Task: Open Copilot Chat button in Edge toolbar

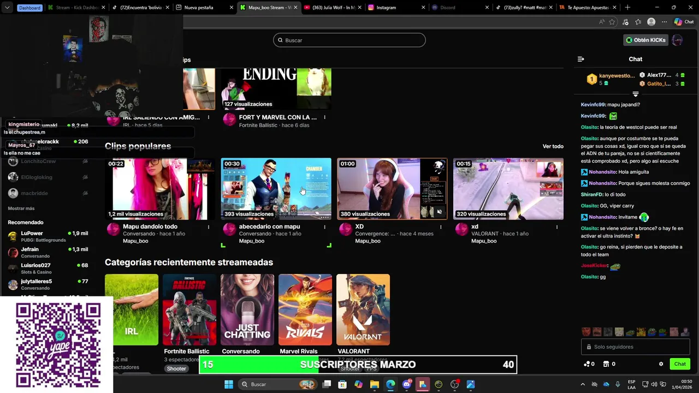Action: click(x=684, y=22)
